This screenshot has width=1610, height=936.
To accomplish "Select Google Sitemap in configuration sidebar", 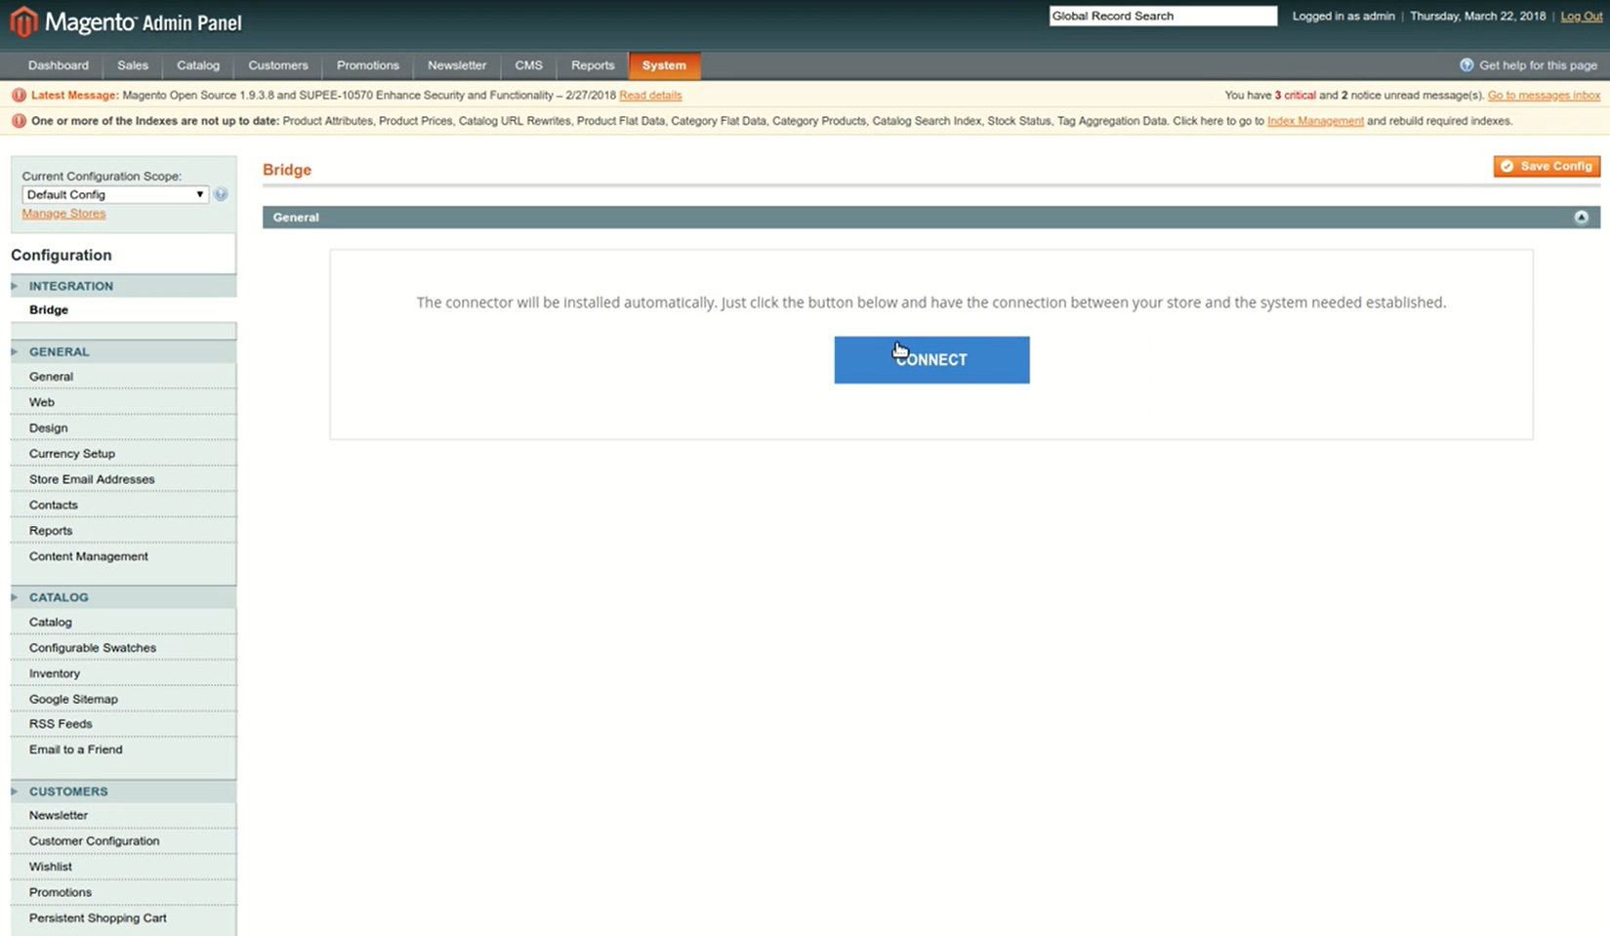I will 73,699.
